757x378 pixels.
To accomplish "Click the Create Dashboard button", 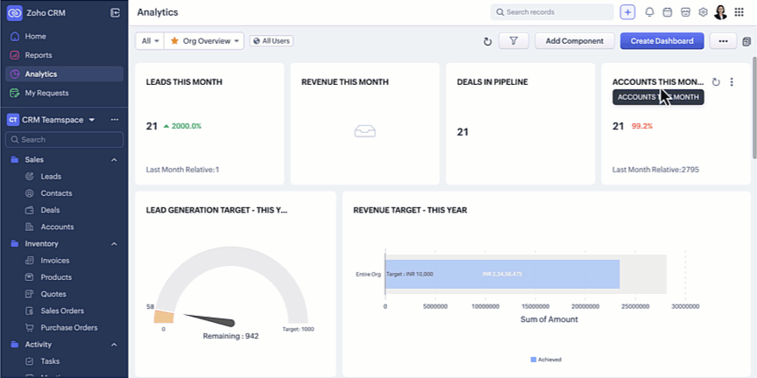I will coord(661,41).
